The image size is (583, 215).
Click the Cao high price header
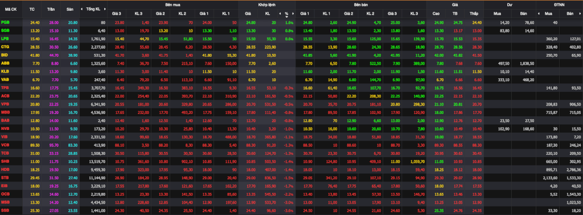pos(436,14)
